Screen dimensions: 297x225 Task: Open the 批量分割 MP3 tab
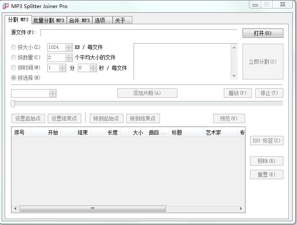49,20
